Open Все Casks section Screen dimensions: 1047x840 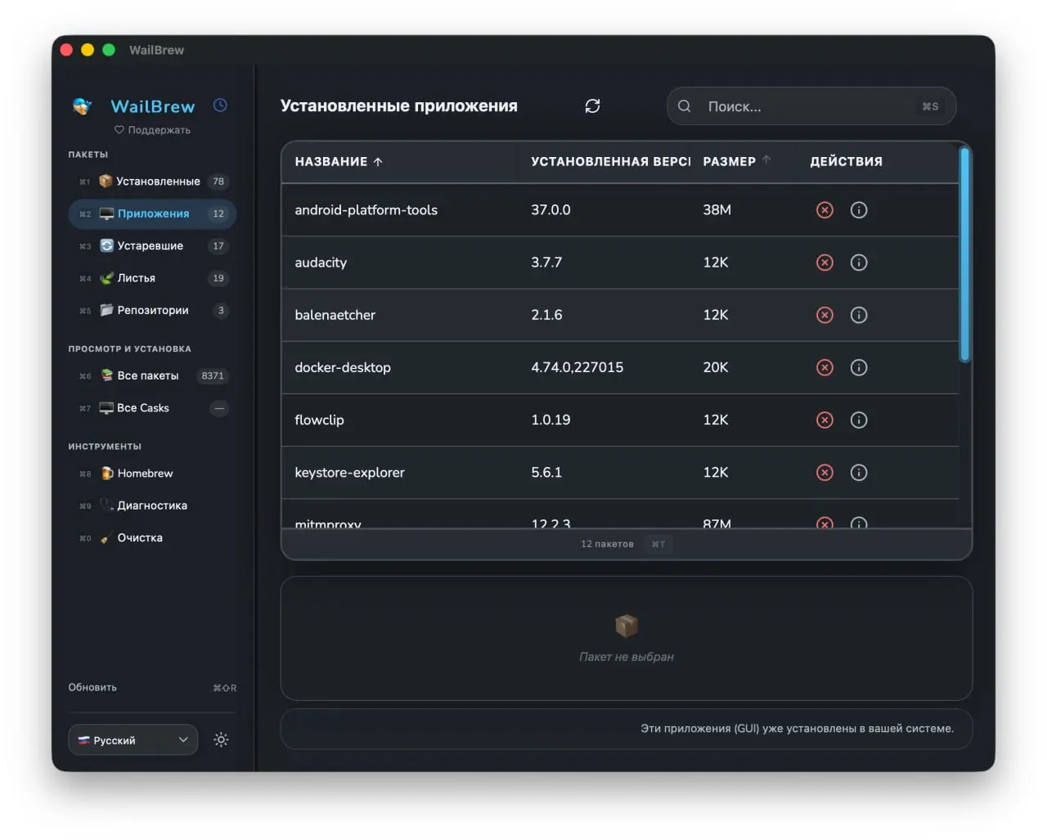152,407
